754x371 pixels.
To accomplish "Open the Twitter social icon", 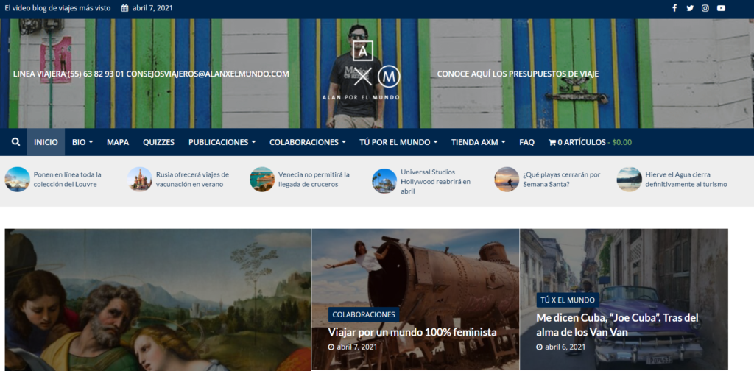I will tap(690, 8).
